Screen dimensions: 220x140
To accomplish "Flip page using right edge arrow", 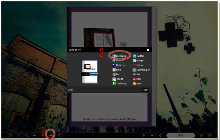I will pos(154,67).
